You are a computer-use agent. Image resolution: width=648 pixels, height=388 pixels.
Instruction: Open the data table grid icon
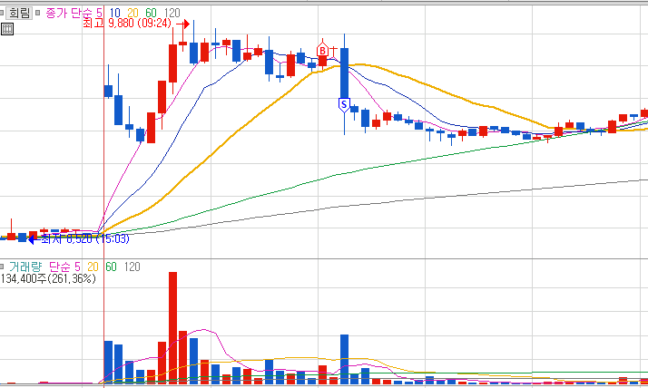[x=7, y=29]
